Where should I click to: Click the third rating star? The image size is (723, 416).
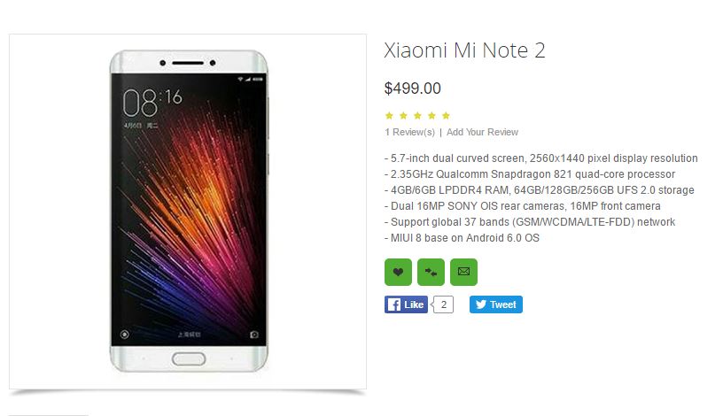(417, 115)
